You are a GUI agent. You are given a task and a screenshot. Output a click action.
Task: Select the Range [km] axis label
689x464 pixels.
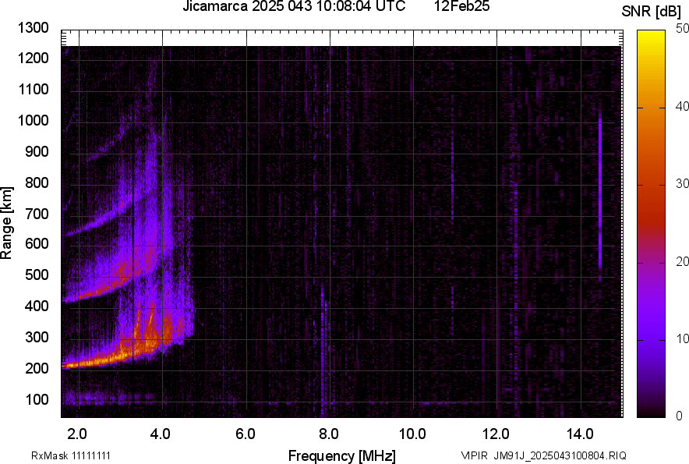click(7, 223)
